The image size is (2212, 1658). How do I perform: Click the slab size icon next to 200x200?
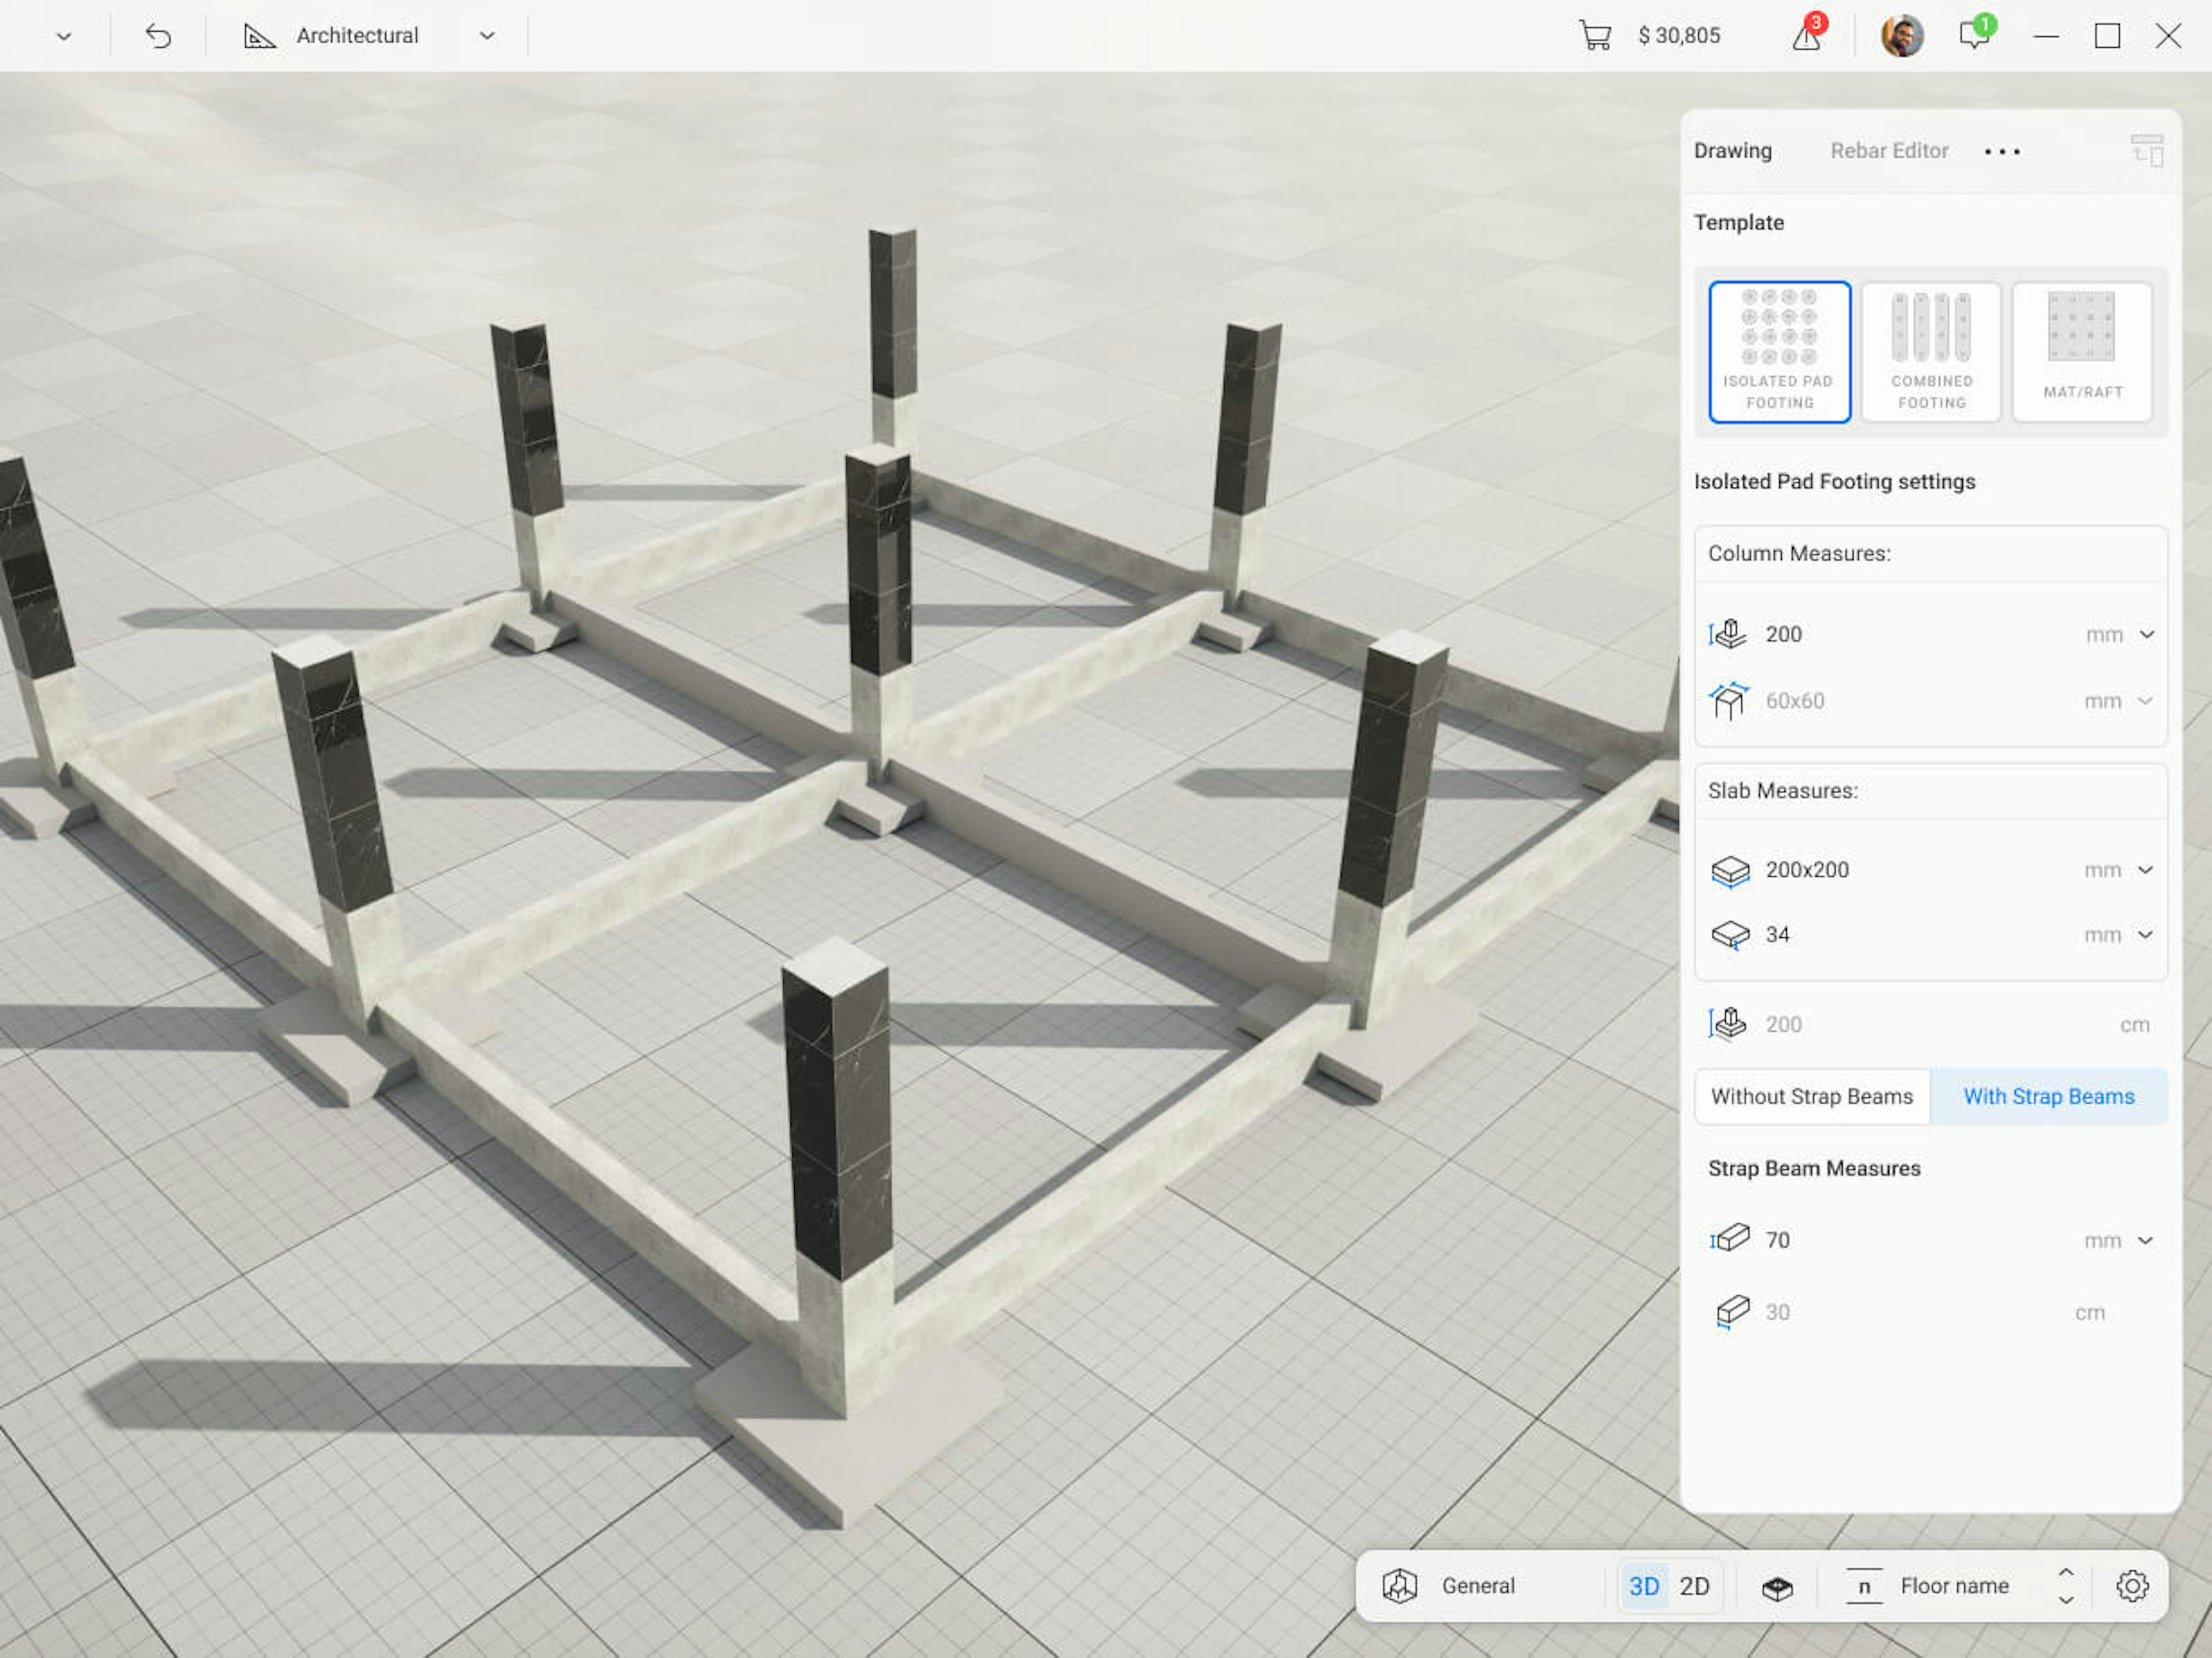pyautogui.click(x=1730, y=870)
